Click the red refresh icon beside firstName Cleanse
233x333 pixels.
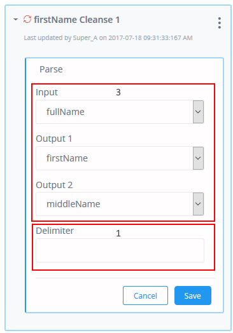27,19
